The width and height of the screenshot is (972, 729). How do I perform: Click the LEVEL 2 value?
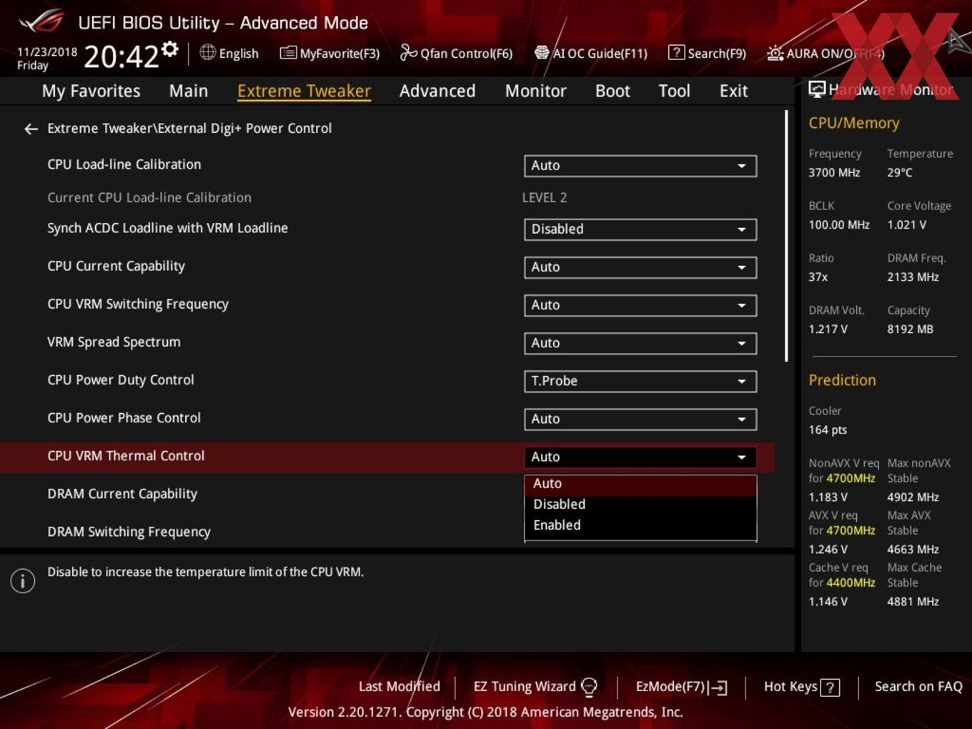[545, 198]
